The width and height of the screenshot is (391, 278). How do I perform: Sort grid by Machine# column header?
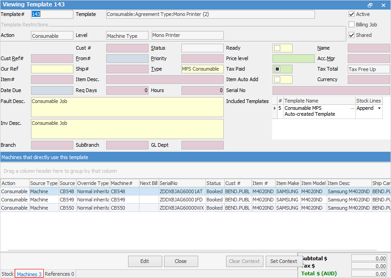(x=123, y=183)
